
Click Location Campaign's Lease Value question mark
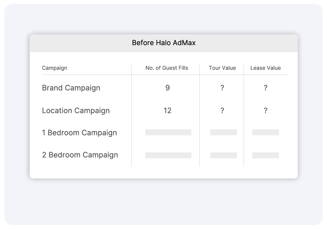[x=265, y=111]
